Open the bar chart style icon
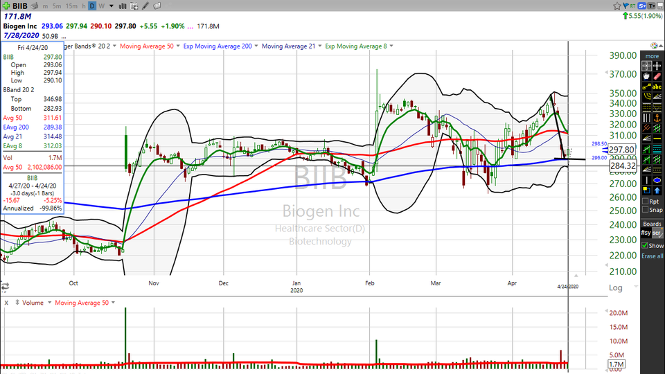 pyautogui.click(x=122, y=6)
